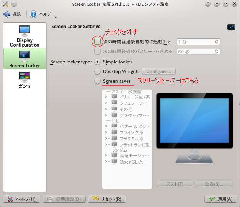Image resolution: width=240 pixels, height=207 pixels.
Task: Open the ガンマ (Gamma) settings icon
Action: coord(25,75)
